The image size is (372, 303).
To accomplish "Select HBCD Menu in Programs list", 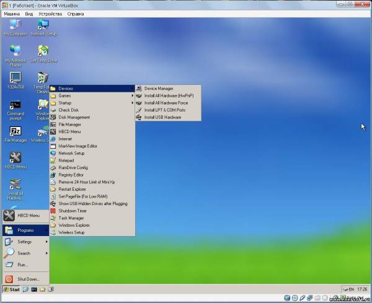I will tap(92, 131).
